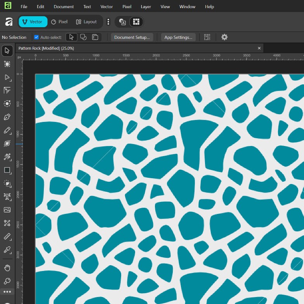Image resolution: width=304 pixels, height=304 pixels.
Task: Choose the Node tool
Action: pyautogui.click(x=7, y=77)
